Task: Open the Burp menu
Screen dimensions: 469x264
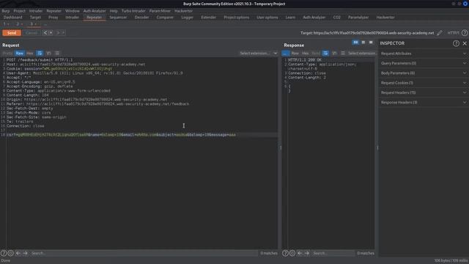Action: (6, 11)
